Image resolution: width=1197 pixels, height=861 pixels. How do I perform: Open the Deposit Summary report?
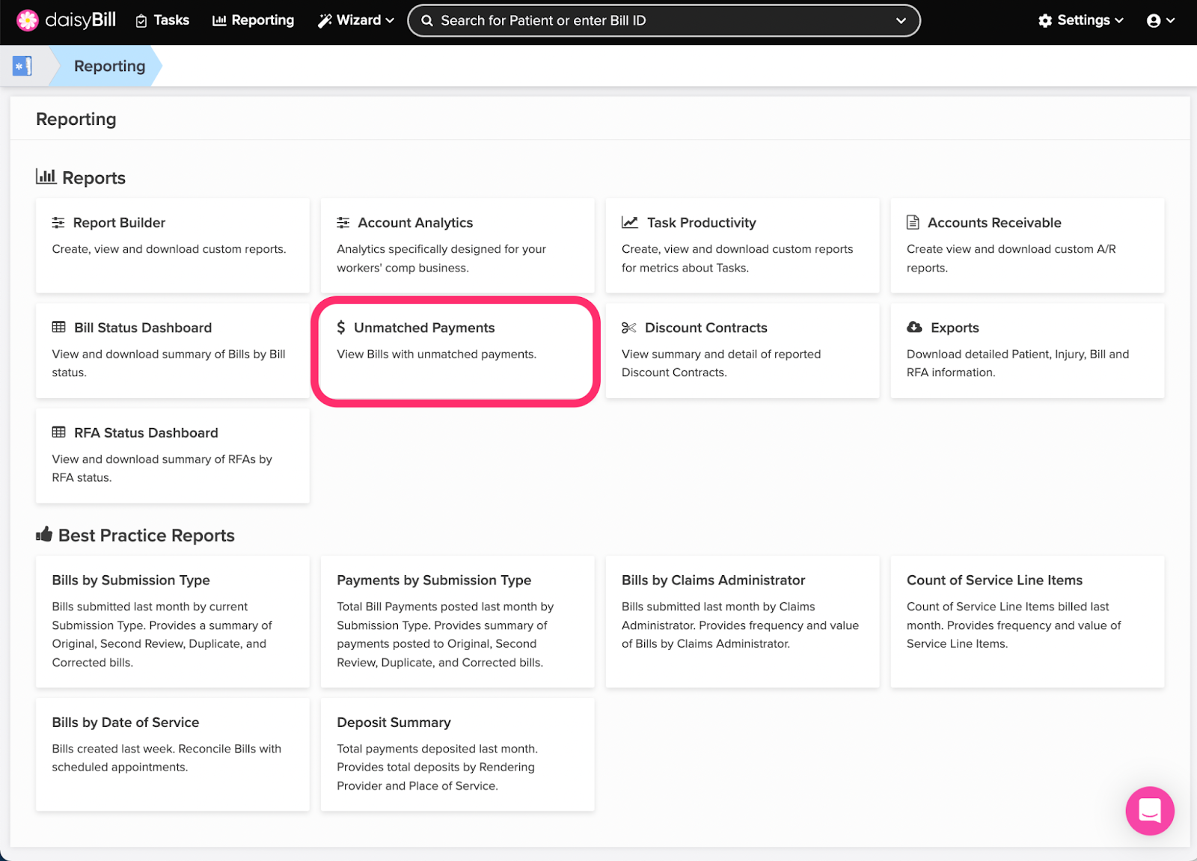tap(457, 753)
